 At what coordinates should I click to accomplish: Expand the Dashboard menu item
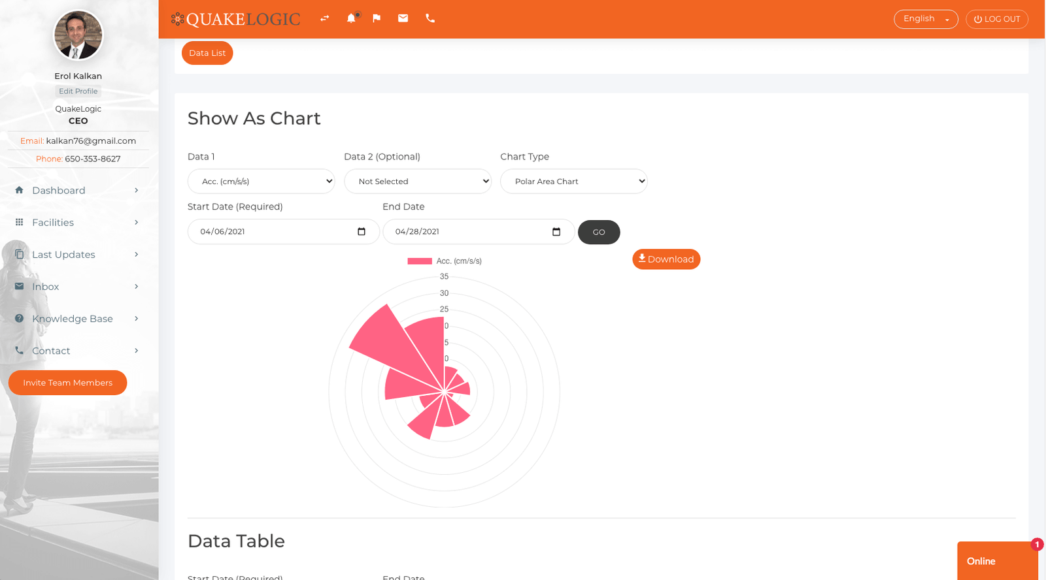78,191
